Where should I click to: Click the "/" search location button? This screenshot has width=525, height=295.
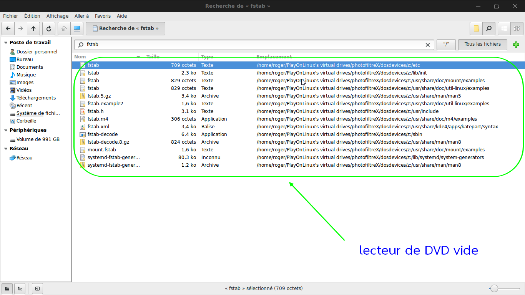tap(446, 45)
